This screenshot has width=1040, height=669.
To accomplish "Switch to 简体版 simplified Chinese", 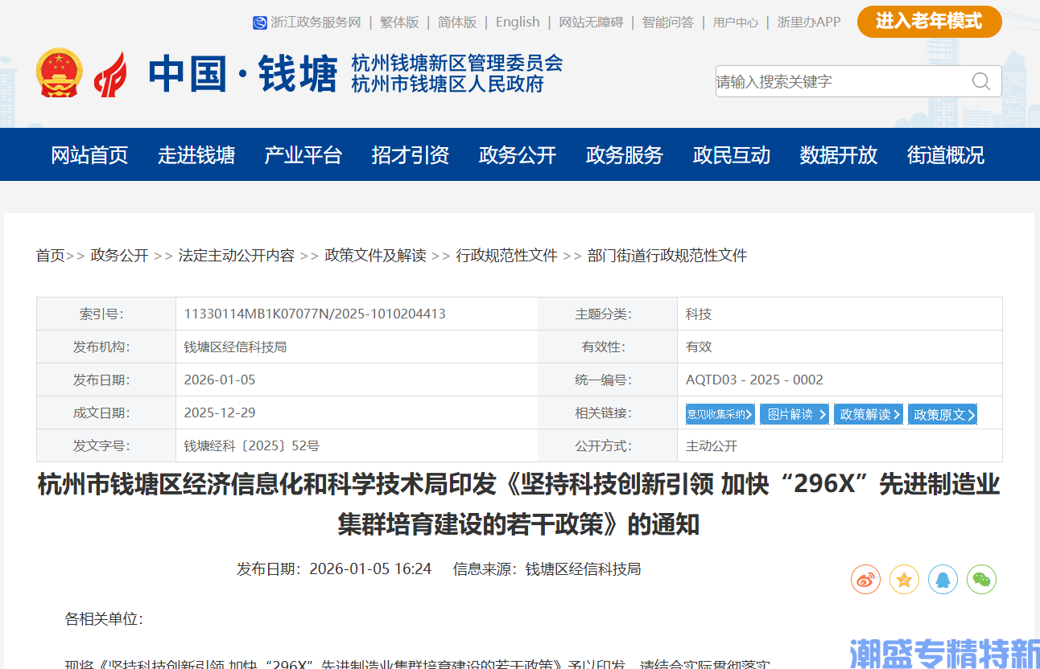I will coord(457,23).
